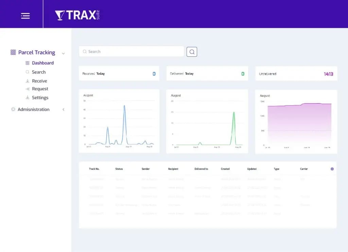Viewport: 348px width, 252px height.
Task: Click the magnifier icon beside sidebar Search
Action: click(28, 72)
